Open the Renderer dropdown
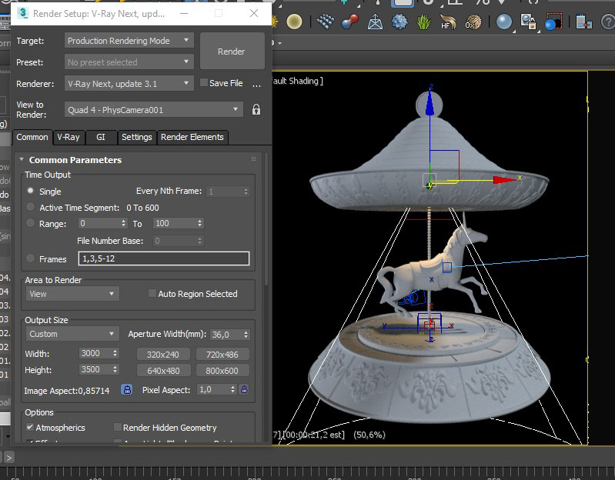 (129, 83)
